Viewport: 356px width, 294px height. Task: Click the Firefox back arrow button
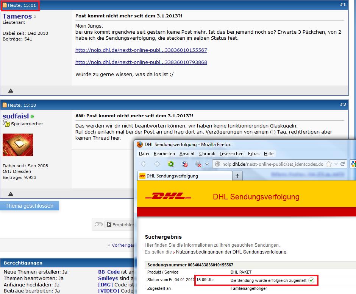click(x=144, y=164)
